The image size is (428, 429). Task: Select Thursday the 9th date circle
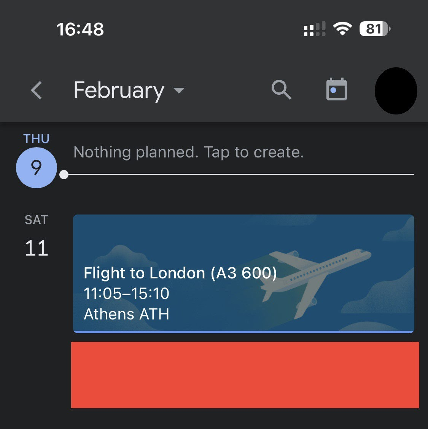click(36, 167)
